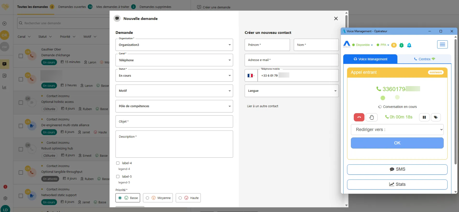Select Haute priority radio button
459x212 pixels.
pyautogui.click(x=180, y=198)
